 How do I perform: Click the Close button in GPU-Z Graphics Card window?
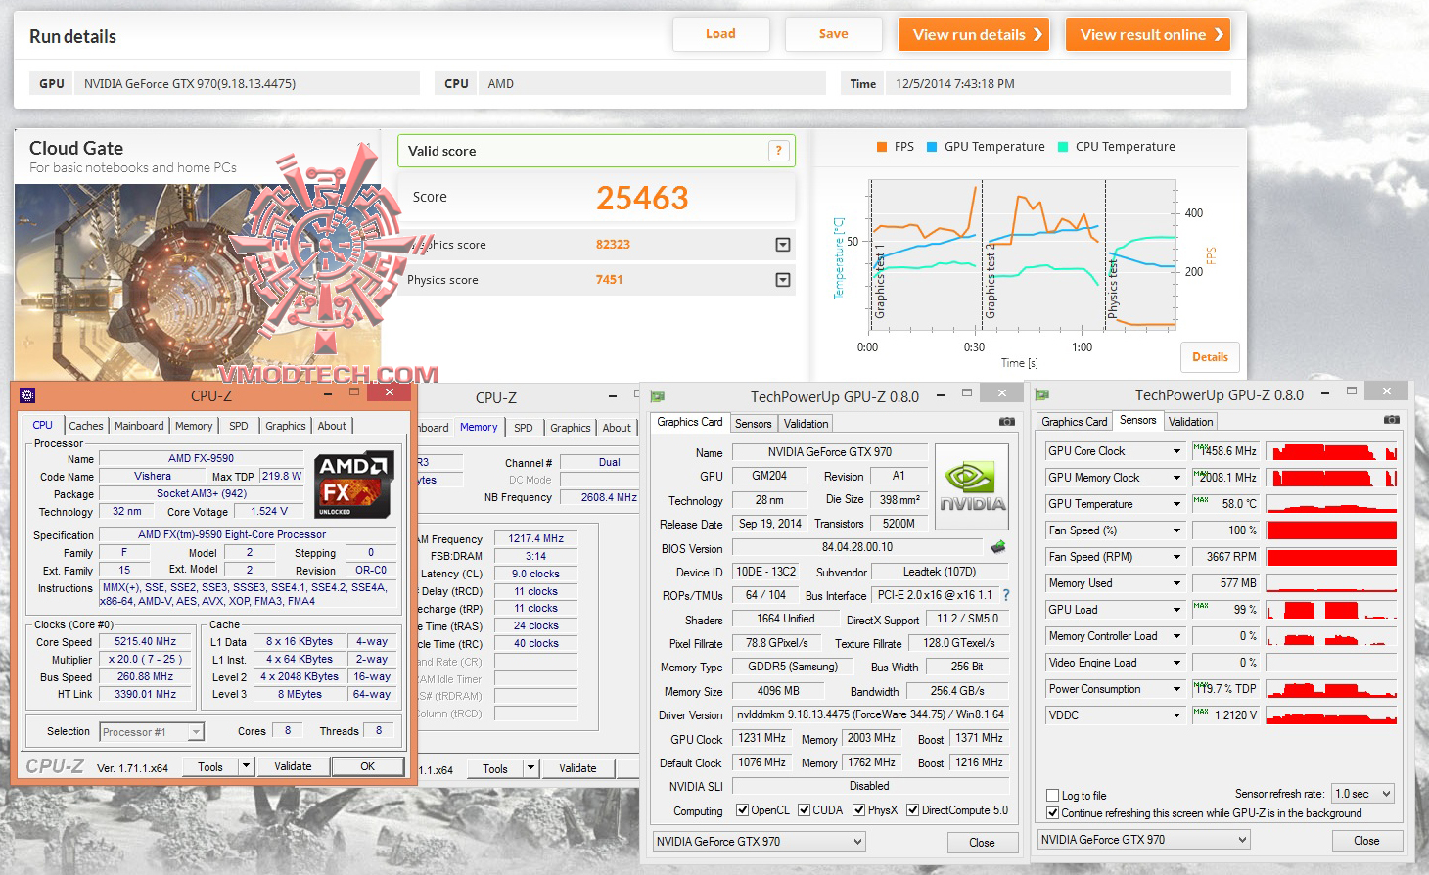point(982,843)
